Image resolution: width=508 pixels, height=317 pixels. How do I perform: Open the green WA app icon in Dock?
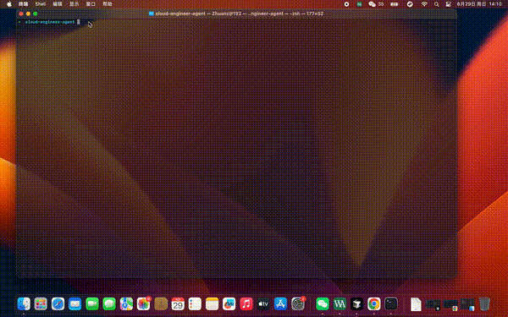(x=340, y=304)
